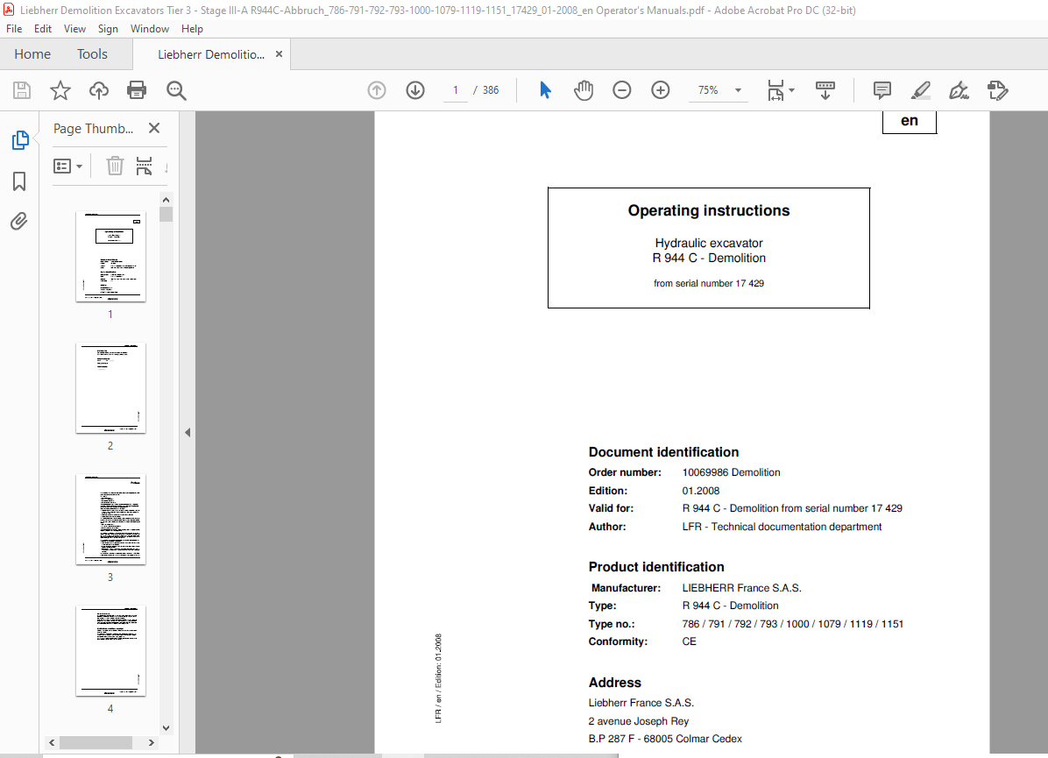Open Page Thumbnails panel icon in sidebar
1048x758 pixels.
[x=20, y=140]
